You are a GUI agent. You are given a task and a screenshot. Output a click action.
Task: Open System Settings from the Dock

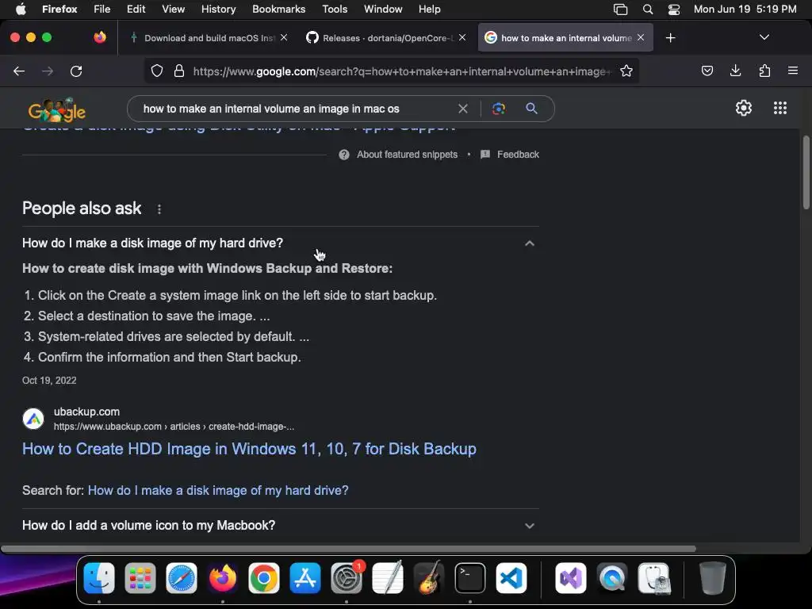(x=347, y=578)
